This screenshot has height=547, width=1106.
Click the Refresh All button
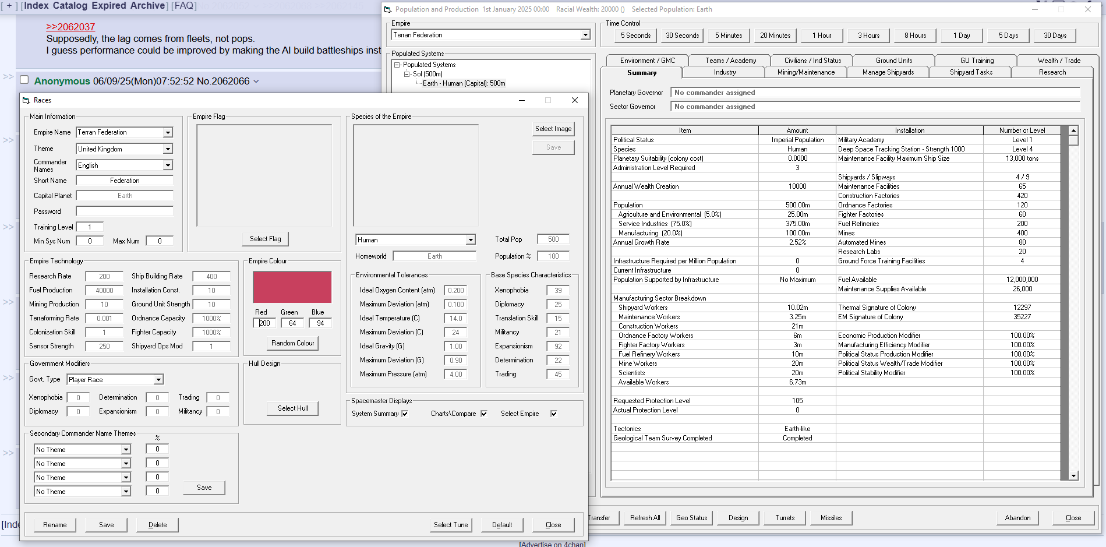pos(645,518)
